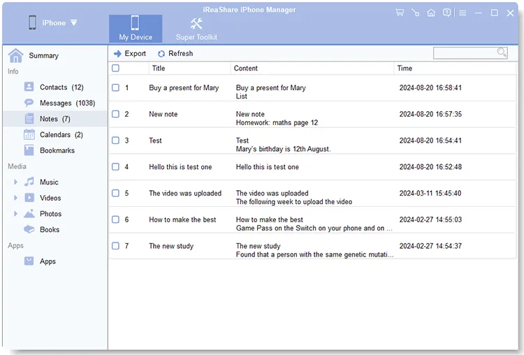Open the Calendars icon in sidebar
Screen dimensions: 524x355
point(29,135)
